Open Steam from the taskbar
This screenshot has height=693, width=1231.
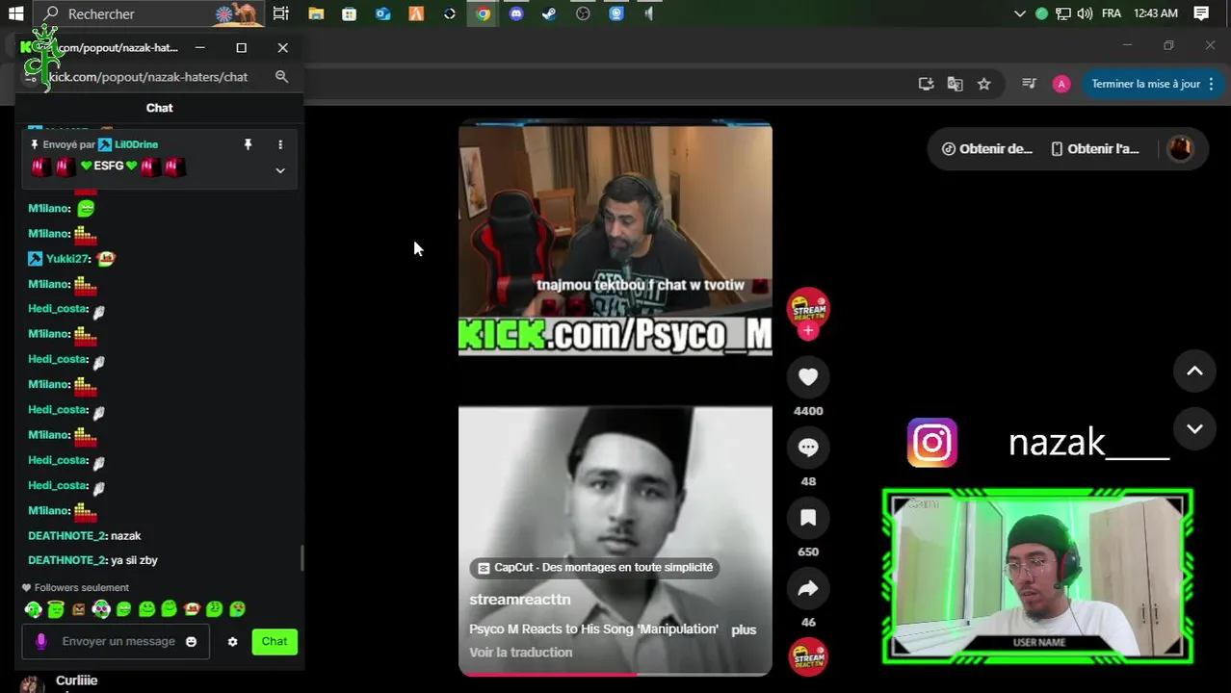(x=549, y=13)
